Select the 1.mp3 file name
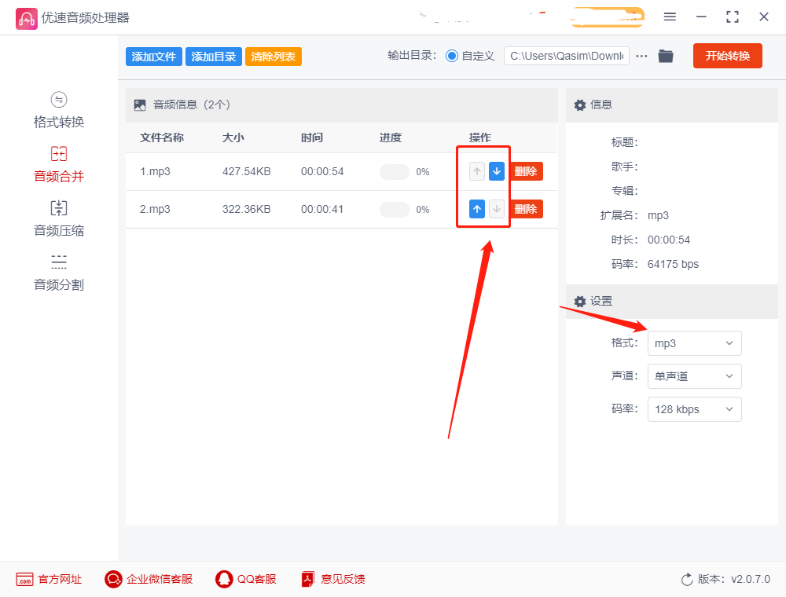 point(155,171)
